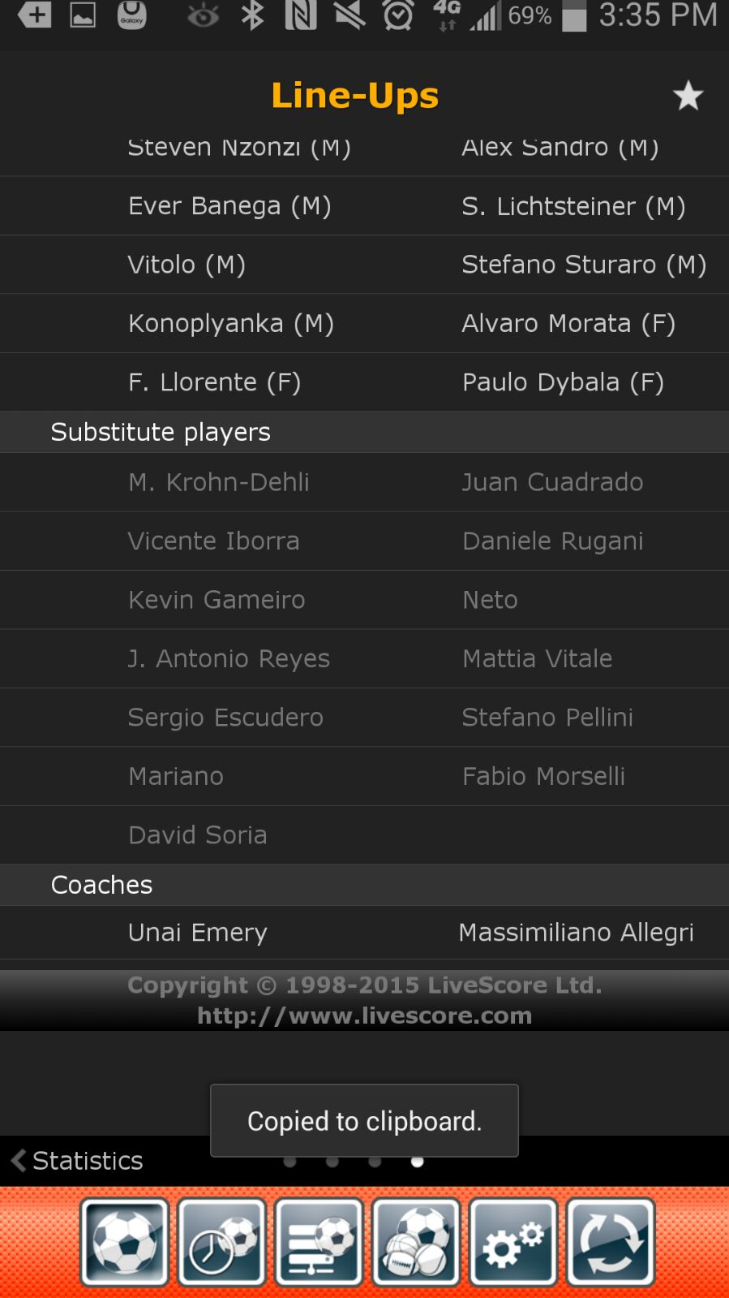Tap the alarm clock status icon

(x=397, y=15)
